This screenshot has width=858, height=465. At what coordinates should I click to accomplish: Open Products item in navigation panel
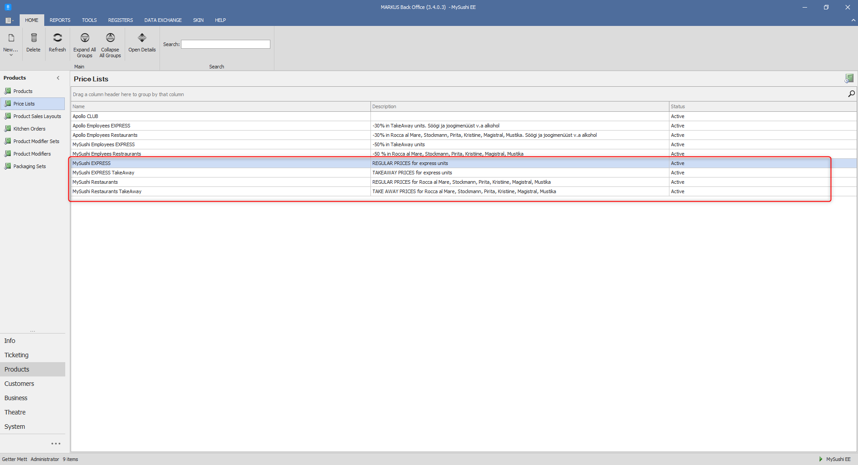(x=23, y=91)
